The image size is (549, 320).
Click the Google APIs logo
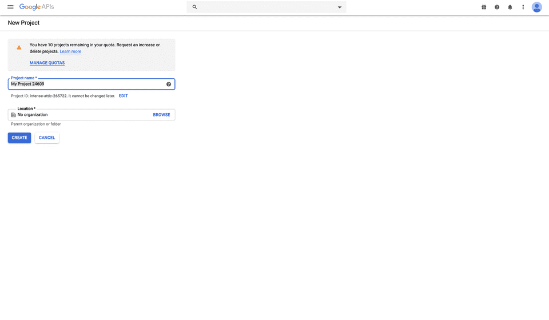37,7
